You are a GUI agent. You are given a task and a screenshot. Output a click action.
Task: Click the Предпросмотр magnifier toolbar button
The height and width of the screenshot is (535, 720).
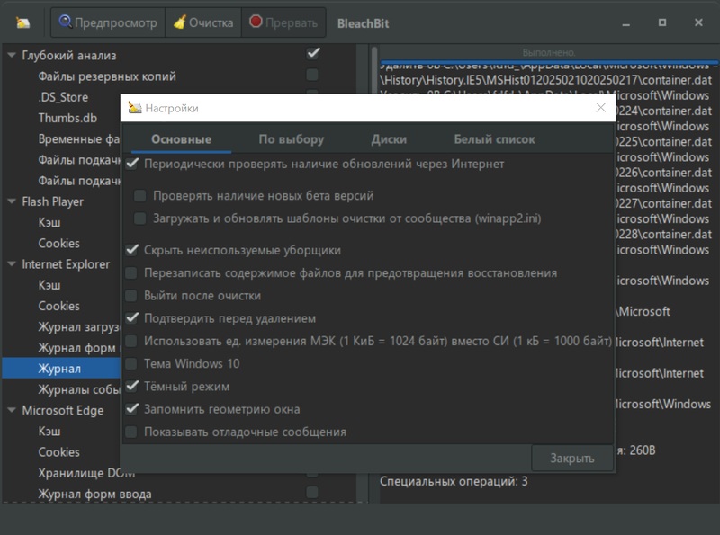click(x=108, y=22)
